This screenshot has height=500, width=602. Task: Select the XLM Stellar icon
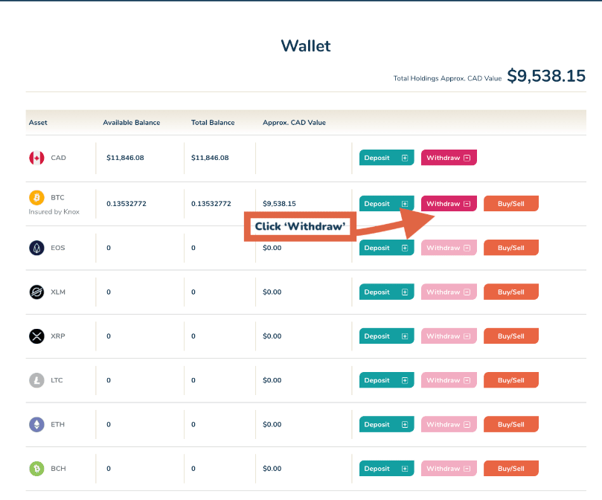(x=36, y=292)
